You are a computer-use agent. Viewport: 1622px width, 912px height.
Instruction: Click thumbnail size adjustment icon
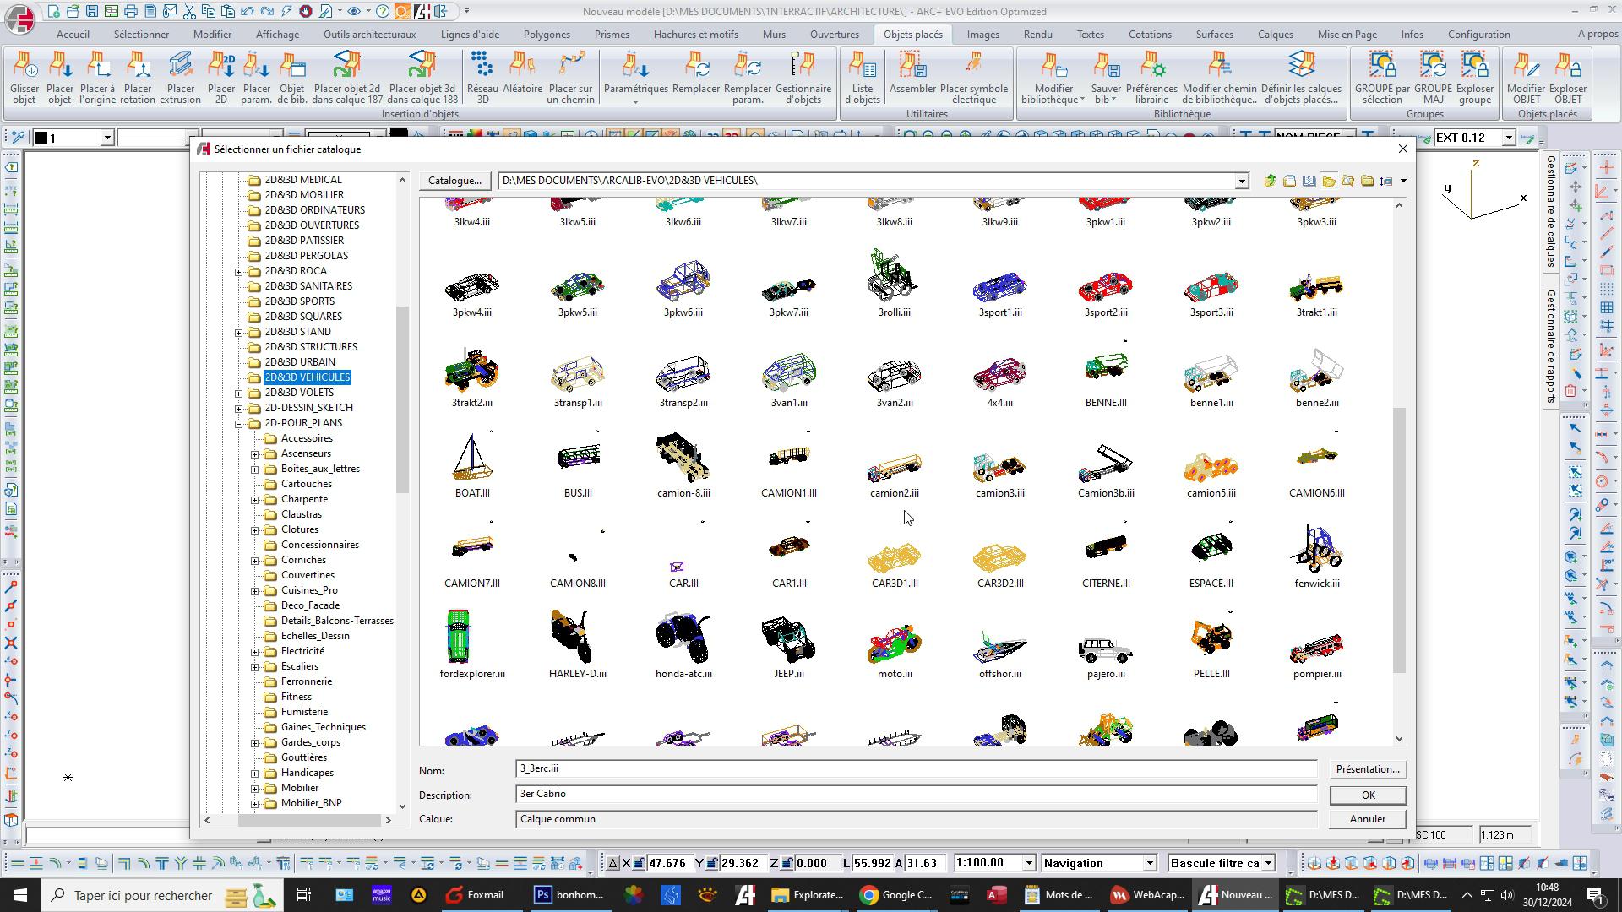point(1385,181)
